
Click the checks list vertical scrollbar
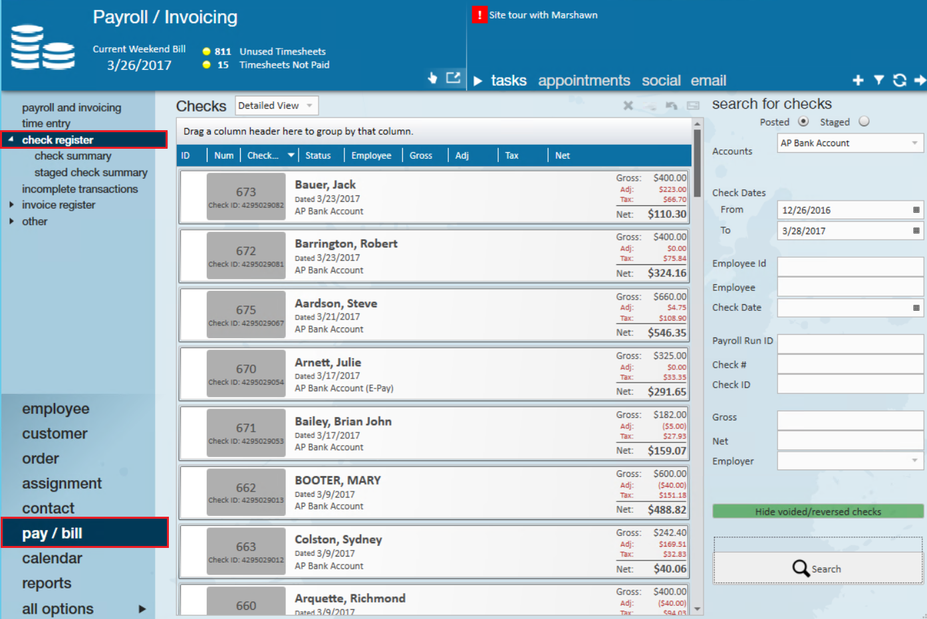697,163
